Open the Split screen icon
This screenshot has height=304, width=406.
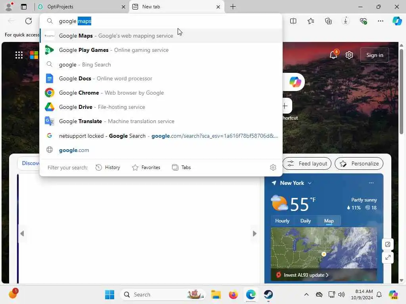[x=293, y=21]
